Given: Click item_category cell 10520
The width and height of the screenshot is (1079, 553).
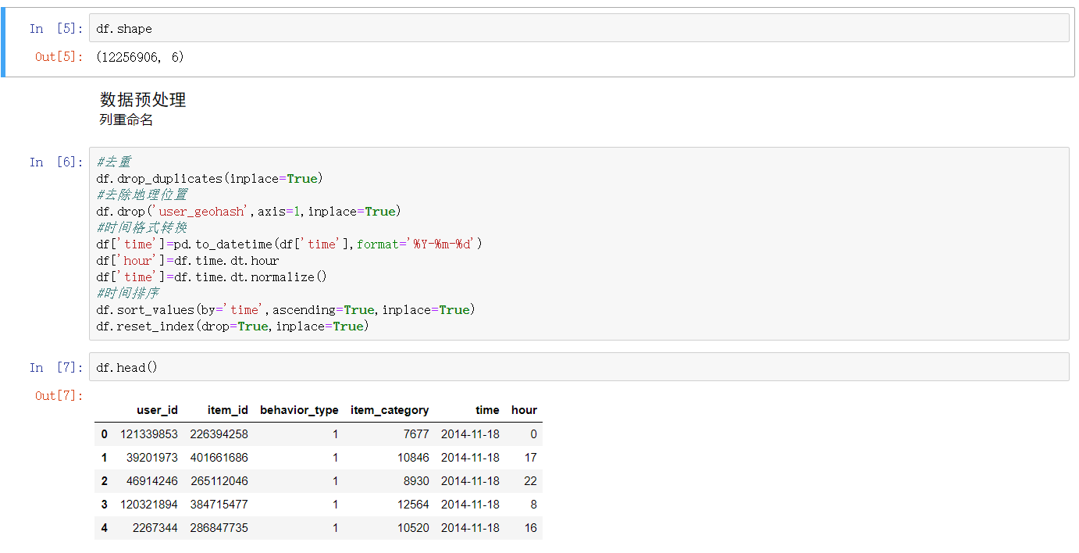Looking at the screenshot, I should [x=414, y=528].
